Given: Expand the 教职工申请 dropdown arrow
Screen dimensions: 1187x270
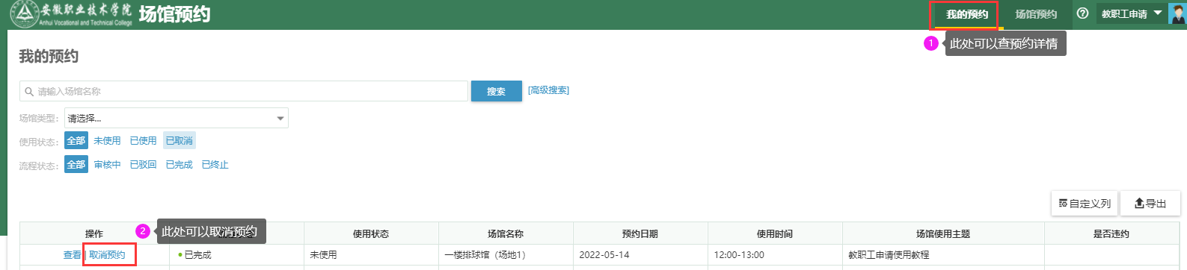Looking at the screenshot, I should (x=1158, y=13).
